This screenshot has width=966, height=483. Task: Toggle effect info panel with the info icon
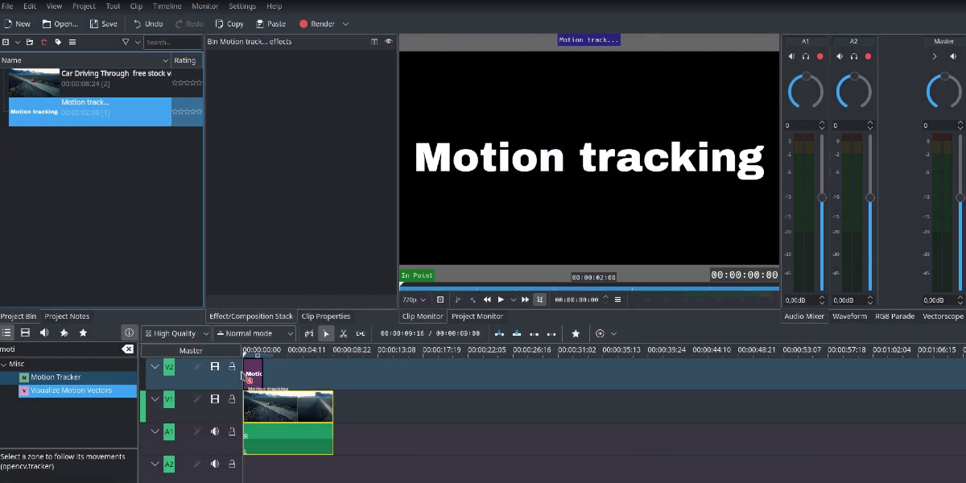128,332
